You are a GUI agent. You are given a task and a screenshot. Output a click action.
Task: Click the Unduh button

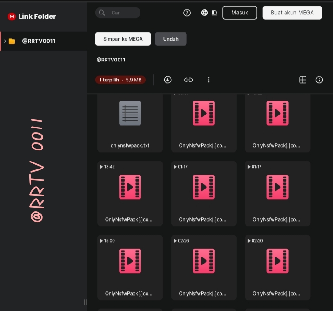[x=171, y=39]
